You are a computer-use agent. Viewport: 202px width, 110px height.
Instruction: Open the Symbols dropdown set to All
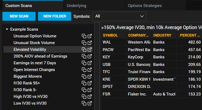[119, 16]
